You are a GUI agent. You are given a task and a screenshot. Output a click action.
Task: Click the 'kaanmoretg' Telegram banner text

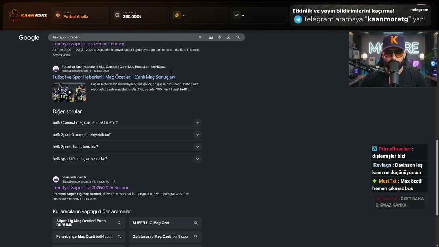click(388, 19)
